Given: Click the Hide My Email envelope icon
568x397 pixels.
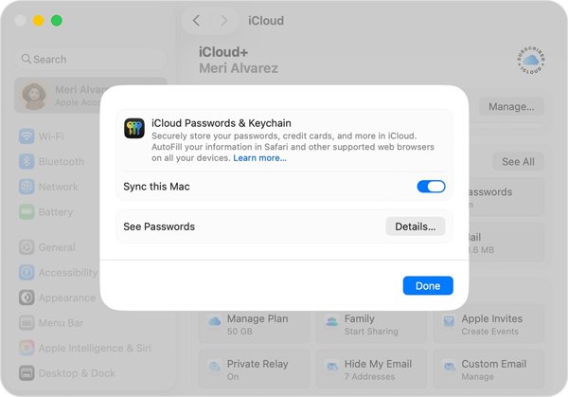Looking at the screenshot, I should point(332,366).
